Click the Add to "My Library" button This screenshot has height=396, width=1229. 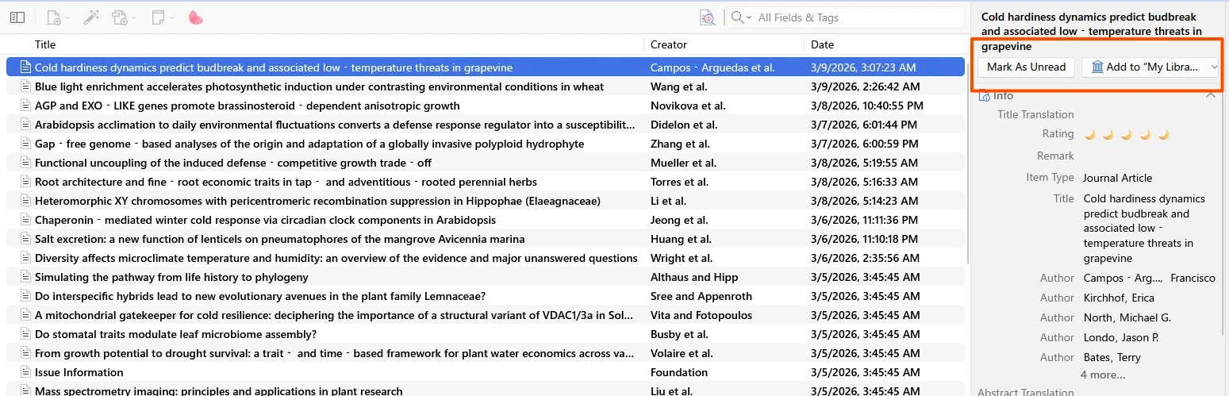click(x=1145, y=67)
